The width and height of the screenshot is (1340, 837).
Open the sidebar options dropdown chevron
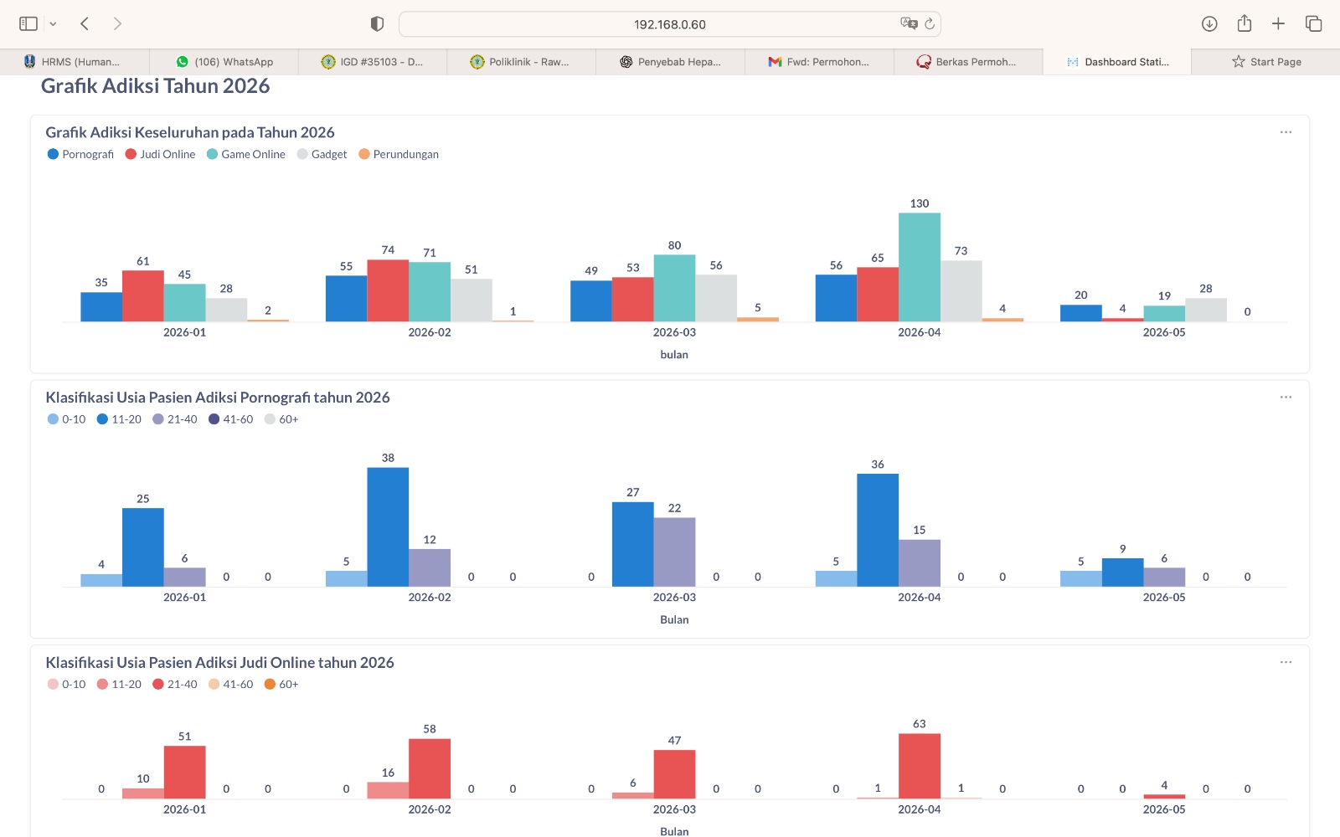53,24
